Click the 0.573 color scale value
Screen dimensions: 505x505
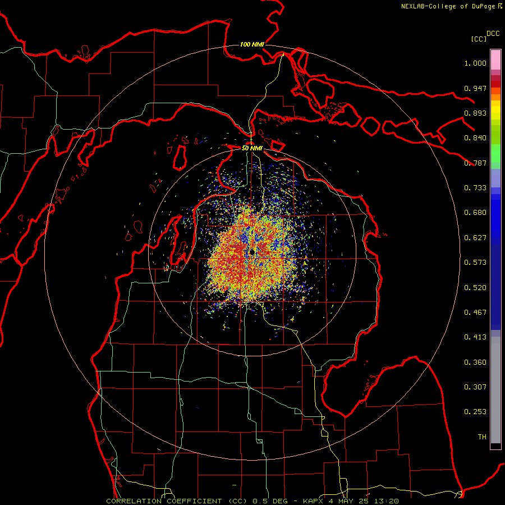[475, 263]
